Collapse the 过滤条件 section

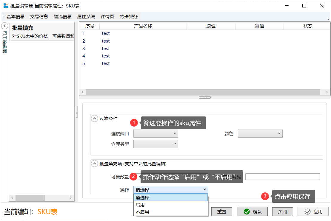(x=95, y=119)
